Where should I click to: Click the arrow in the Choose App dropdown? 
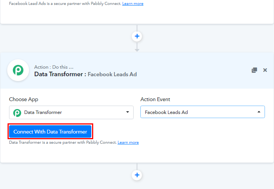point(127,112)
